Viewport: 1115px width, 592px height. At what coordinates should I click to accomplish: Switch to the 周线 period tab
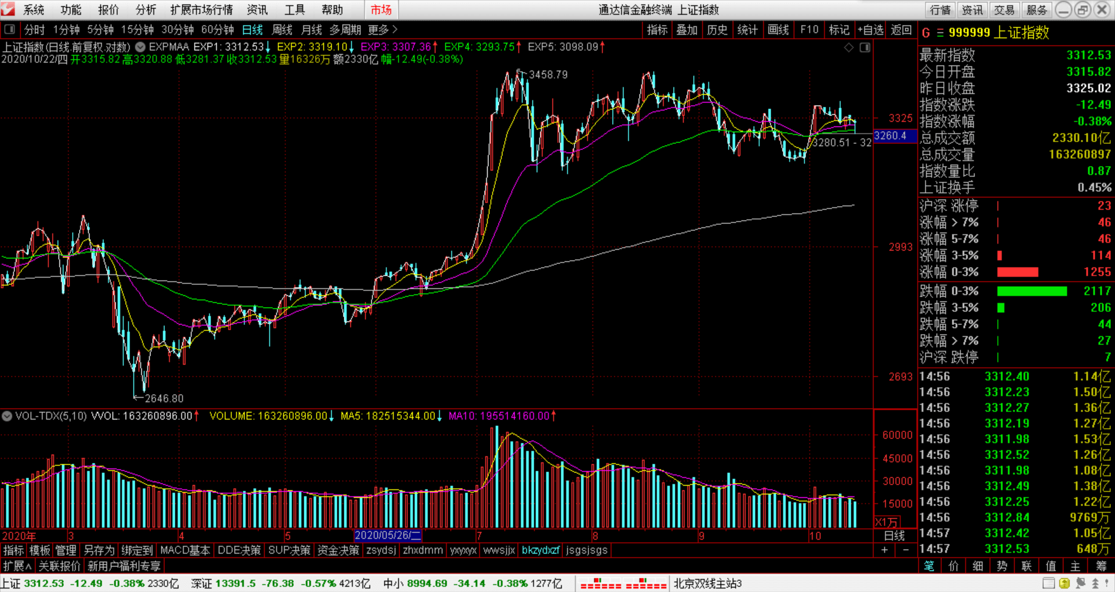tap(282, 30)
